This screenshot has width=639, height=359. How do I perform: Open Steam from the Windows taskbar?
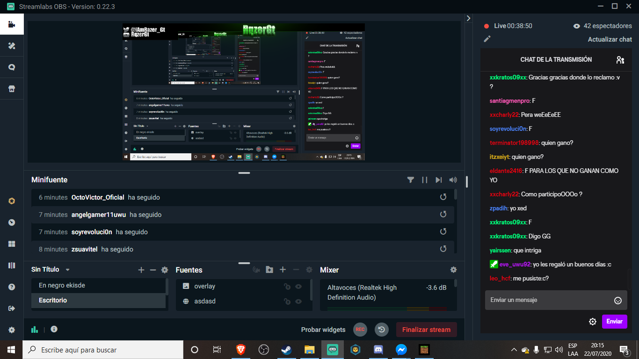point(287,350)
